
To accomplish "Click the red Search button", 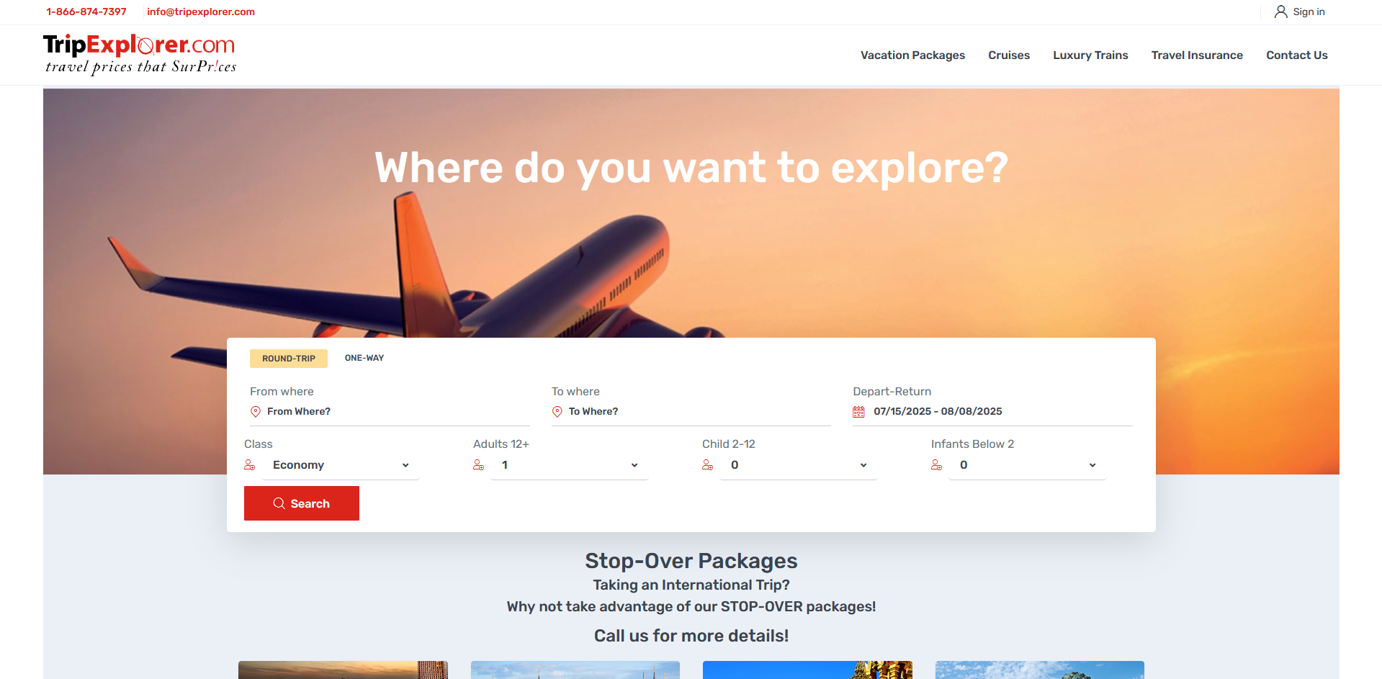I will [x=302, y=503].
